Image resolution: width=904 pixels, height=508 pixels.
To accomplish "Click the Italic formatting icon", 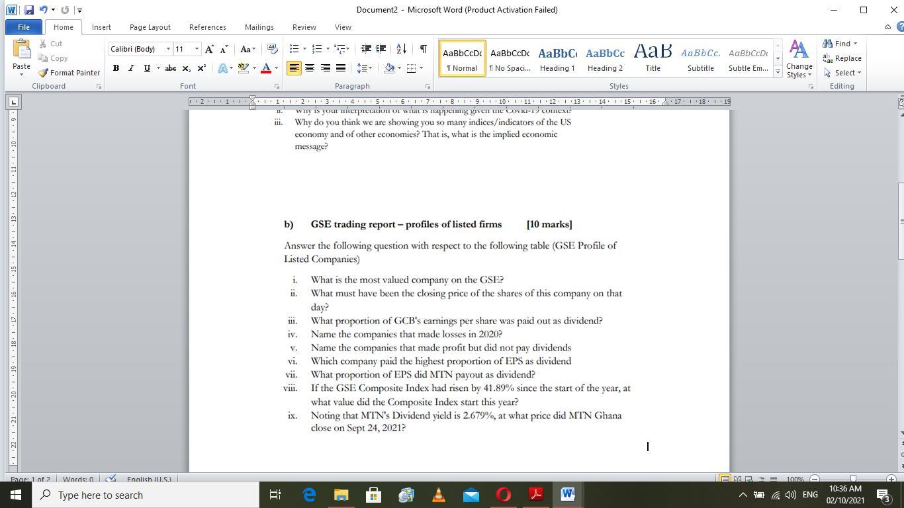I will [130, 68].
